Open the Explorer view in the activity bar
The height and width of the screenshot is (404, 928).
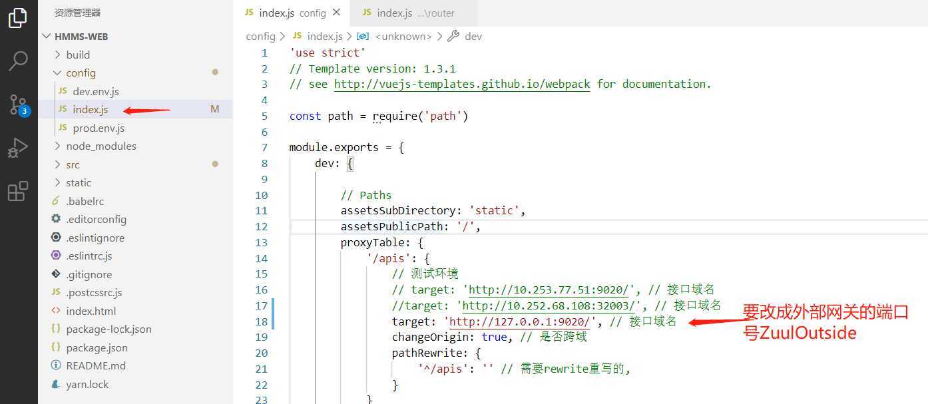(18, 19)
